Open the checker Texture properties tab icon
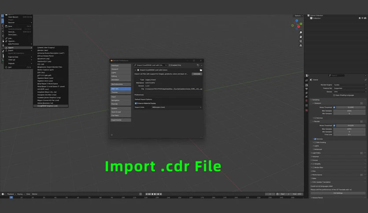Viewport: 368px width, 213px height. (306, 110)
